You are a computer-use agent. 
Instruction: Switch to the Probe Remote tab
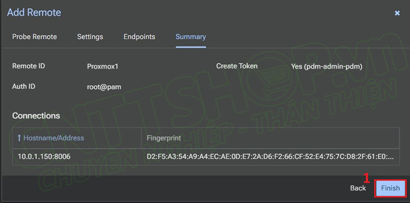[34, 37]
